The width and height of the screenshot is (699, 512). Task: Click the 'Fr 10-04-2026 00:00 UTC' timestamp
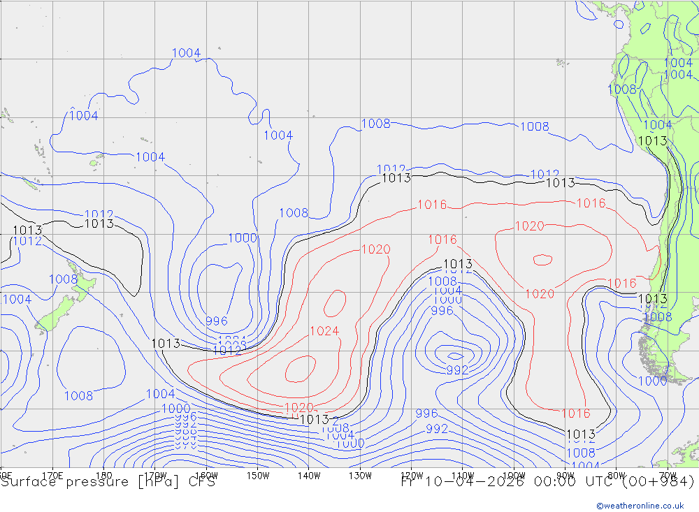pyautogui.click(x=507, y=482)
